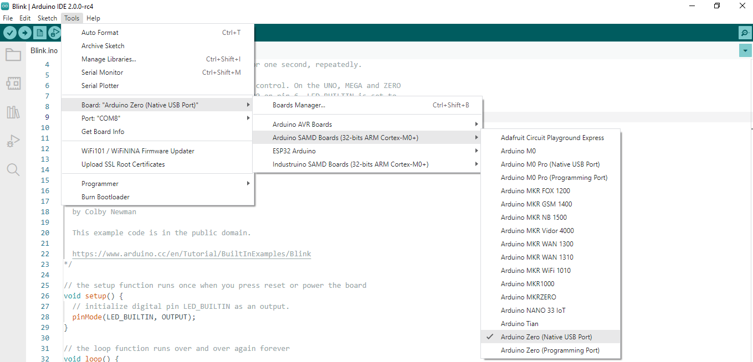Open Boards Manager... from the submenu
753x362 pixels.
click(367, 105)
